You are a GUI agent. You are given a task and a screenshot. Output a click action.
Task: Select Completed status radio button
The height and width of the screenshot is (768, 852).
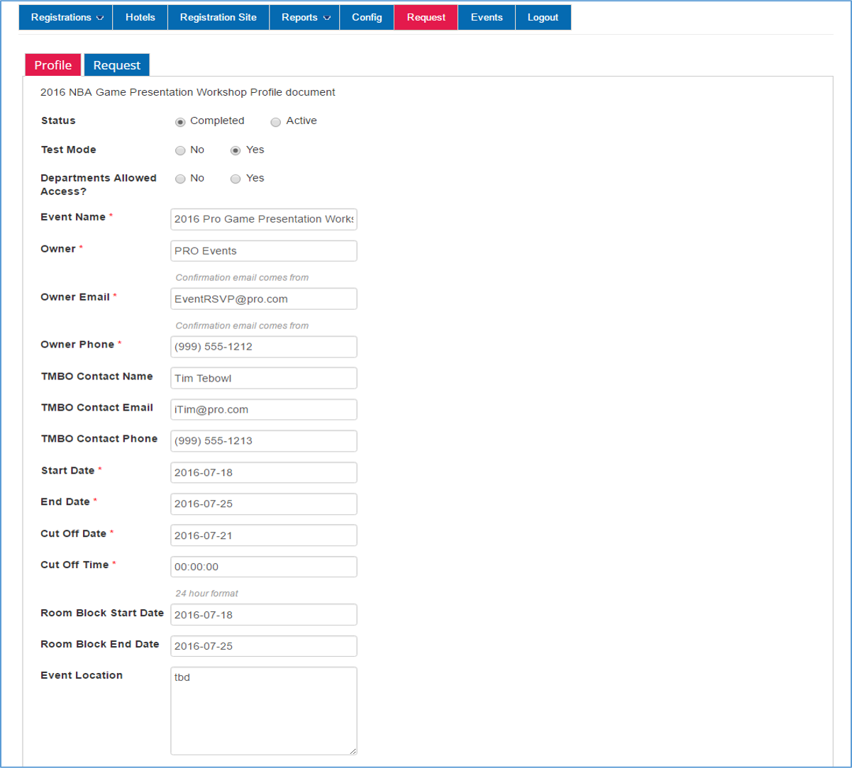(180, 122)
